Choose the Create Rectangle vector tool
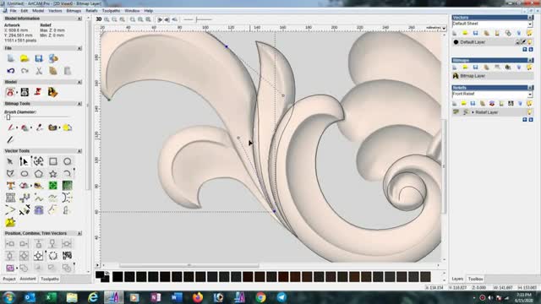 coord(52,161)
